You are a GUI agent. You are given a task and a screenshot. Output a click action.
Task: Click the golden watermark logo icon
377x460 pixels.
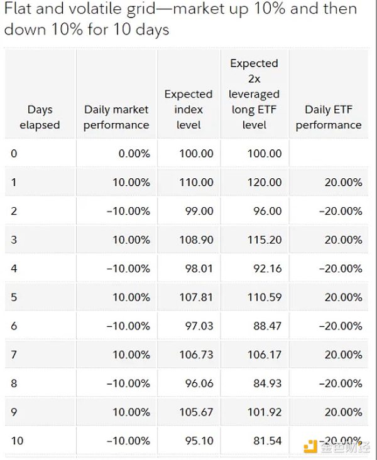[x=309, y=447]
